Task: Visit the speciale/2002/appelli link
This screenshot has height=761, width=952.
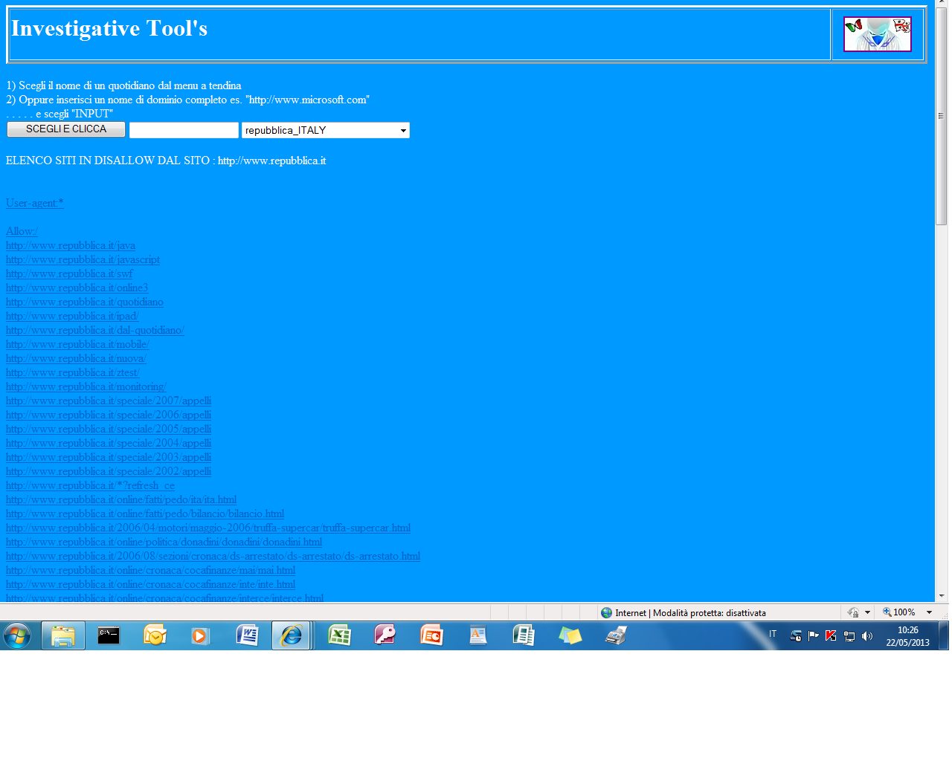Action: click(109, 471)
